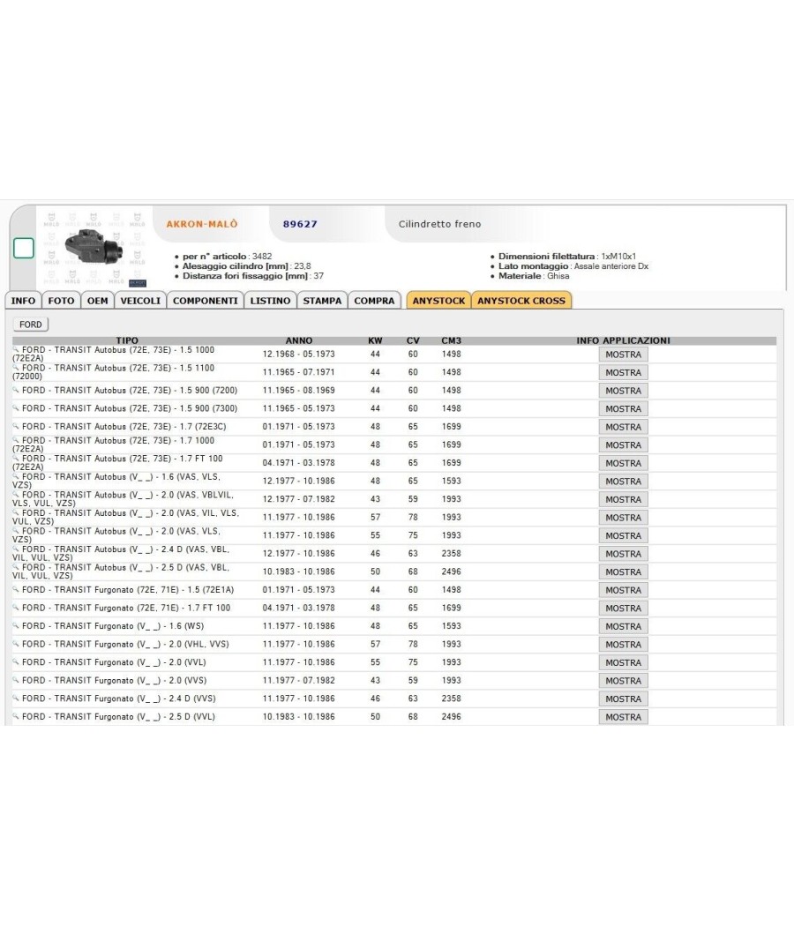Show applications for Furgonato 2.5 D (VVL)

623,717
